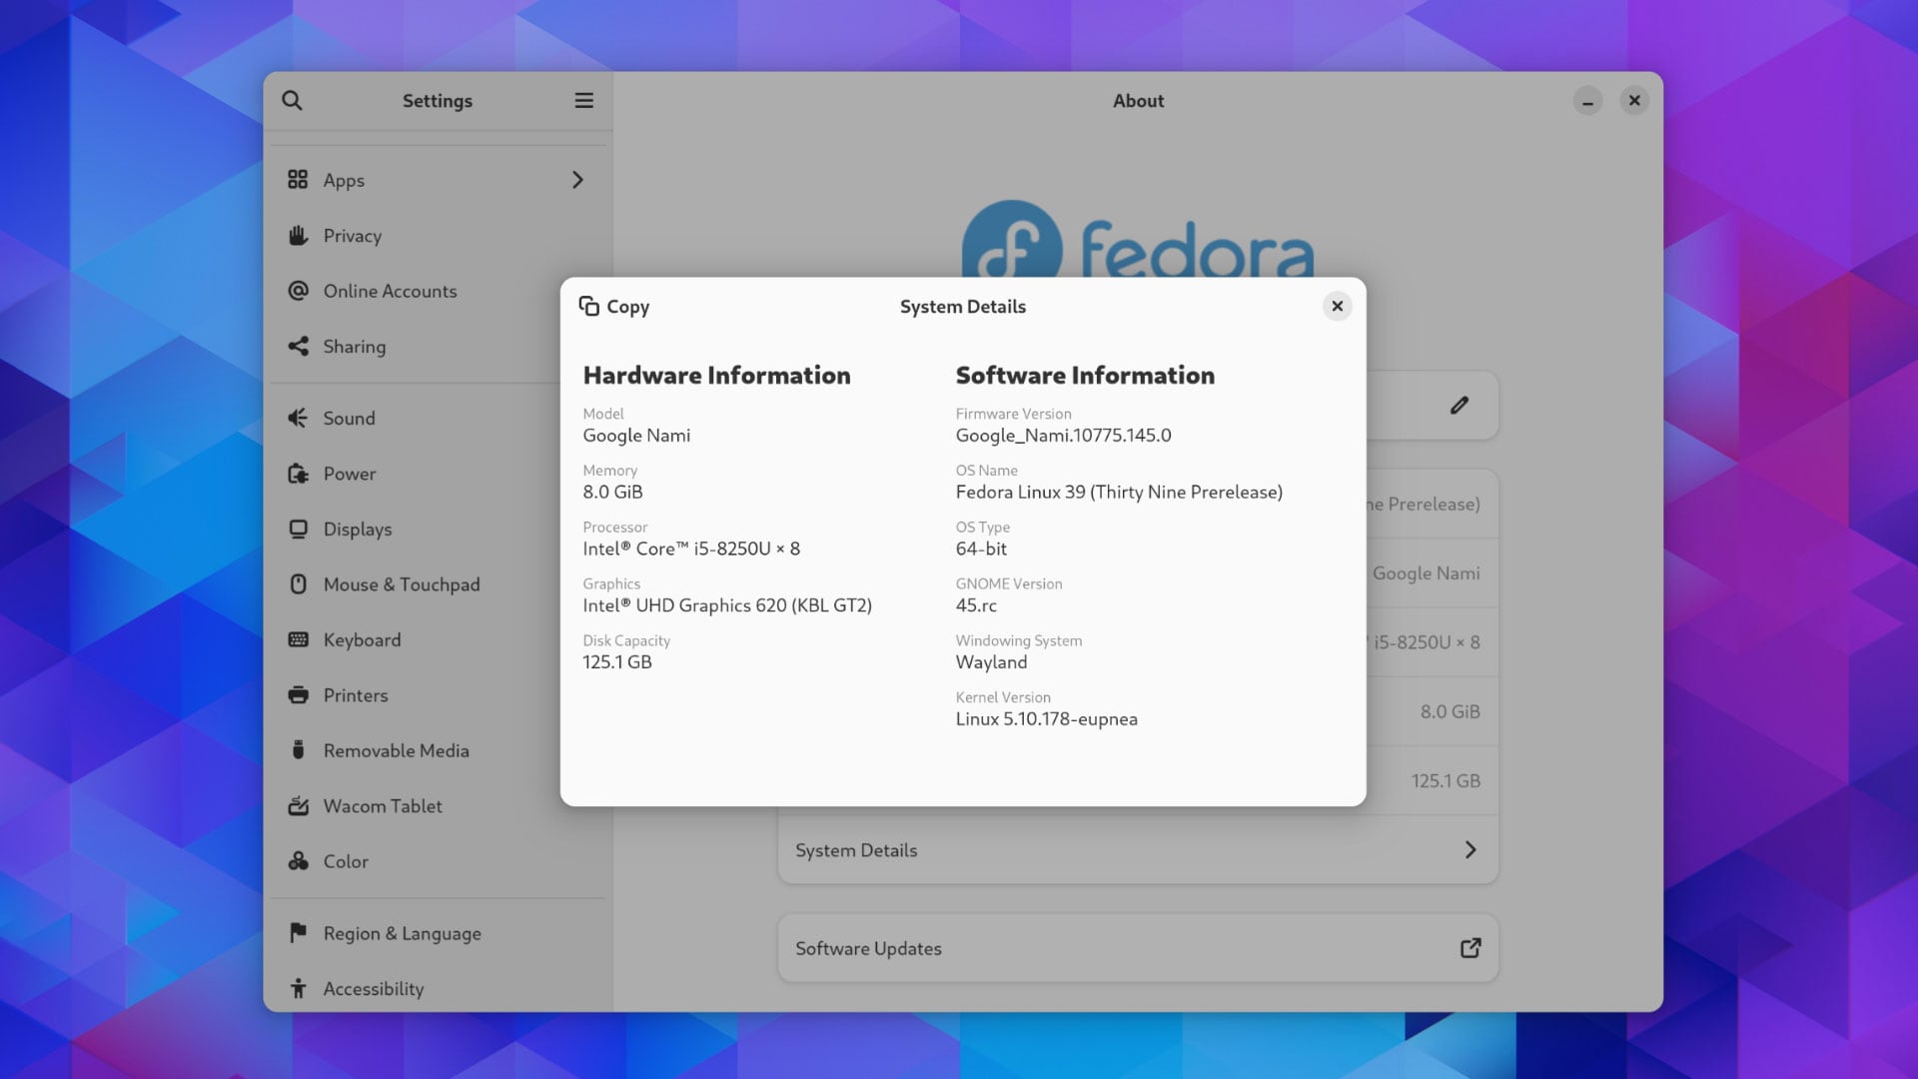Open Accessibility settings

[373, 988]
